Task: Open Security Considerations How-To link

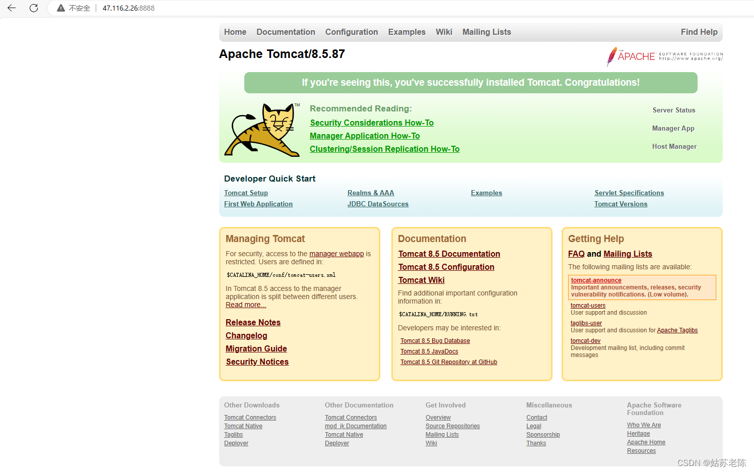Action: pos(372,123)
